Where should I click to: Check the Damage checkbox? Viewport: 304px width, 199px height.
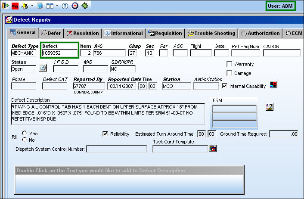(x=229, y=73)
